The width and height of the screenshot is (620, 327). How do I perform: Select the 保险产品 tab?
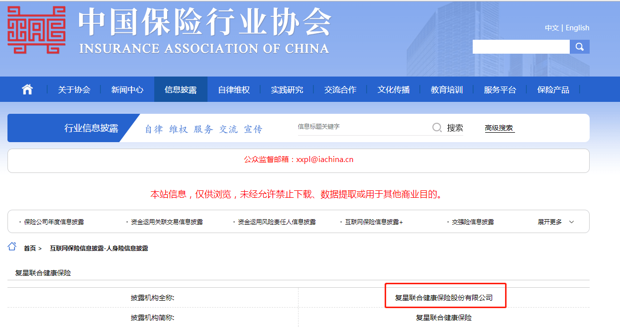point(553,89)
